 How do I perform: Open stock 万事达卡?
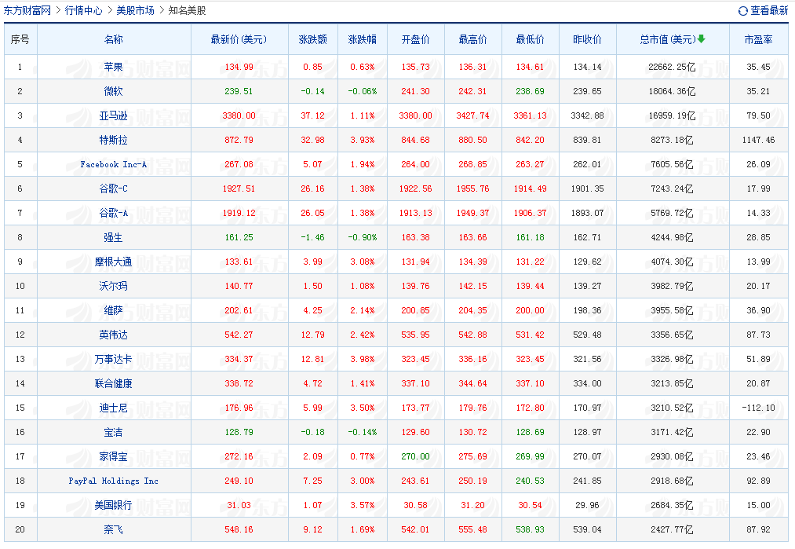[x=114, y=359]
